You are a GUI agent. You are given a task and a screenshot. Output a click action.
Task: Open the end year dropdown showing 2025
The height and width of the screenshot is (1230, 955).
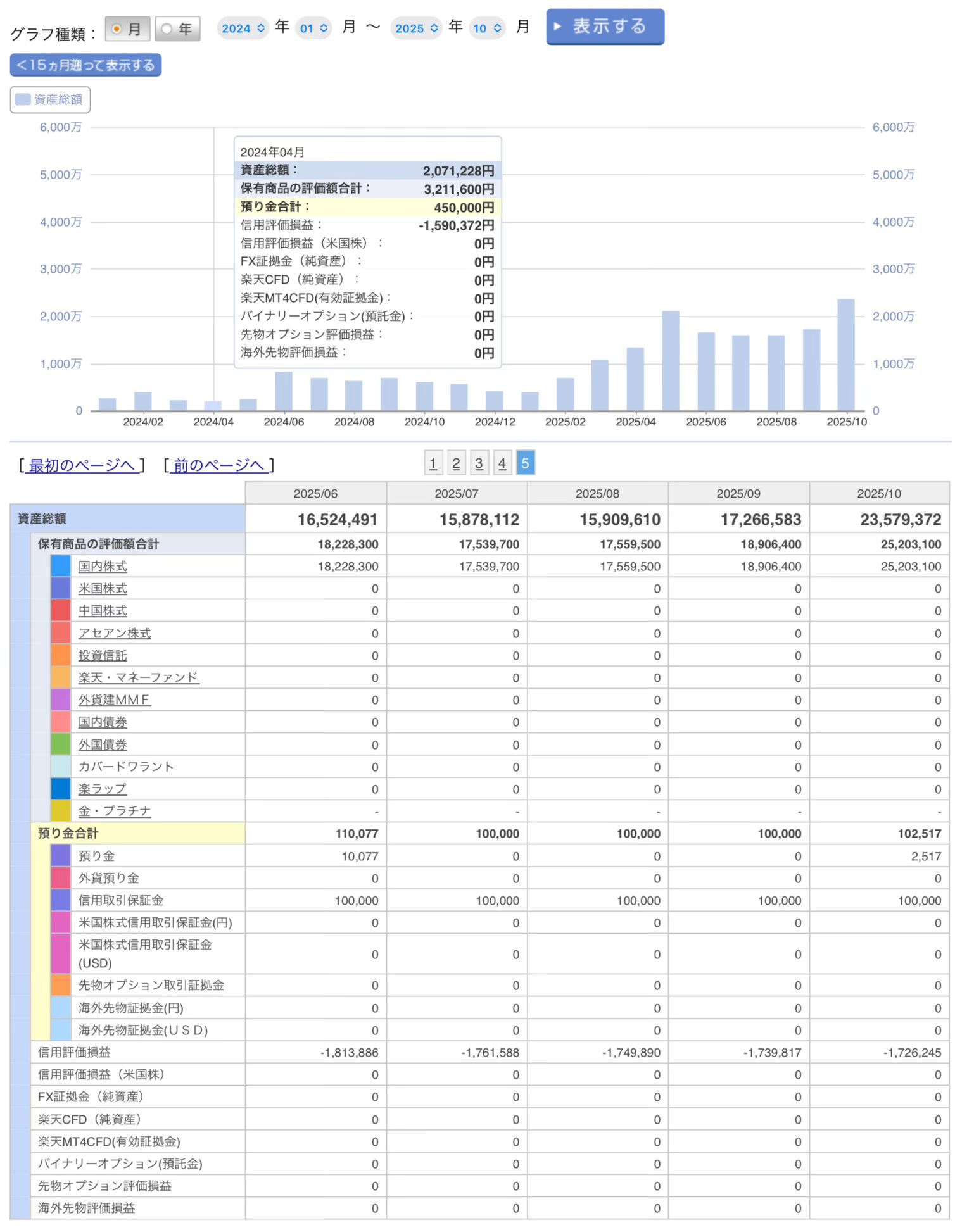pos(416,28)
